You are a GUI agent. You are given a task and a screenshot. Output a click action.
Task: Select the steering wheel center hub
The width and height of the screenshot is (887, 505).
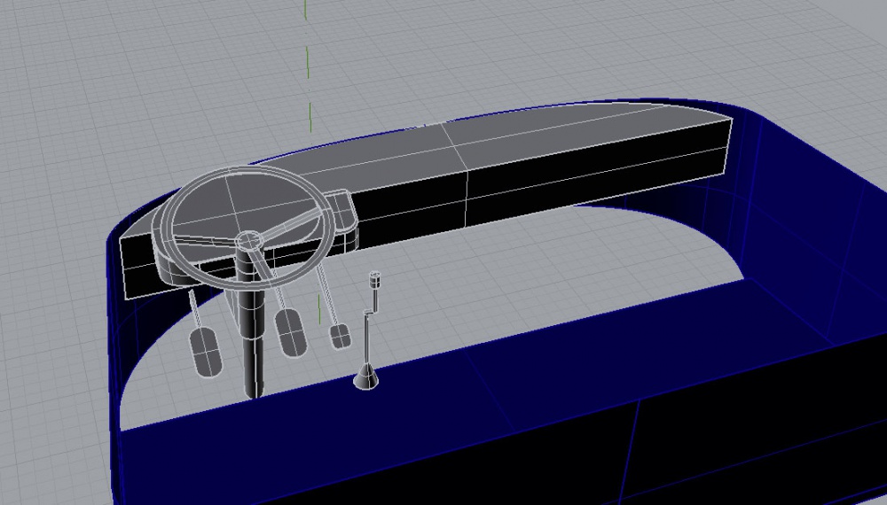click(x=249, y=241)
